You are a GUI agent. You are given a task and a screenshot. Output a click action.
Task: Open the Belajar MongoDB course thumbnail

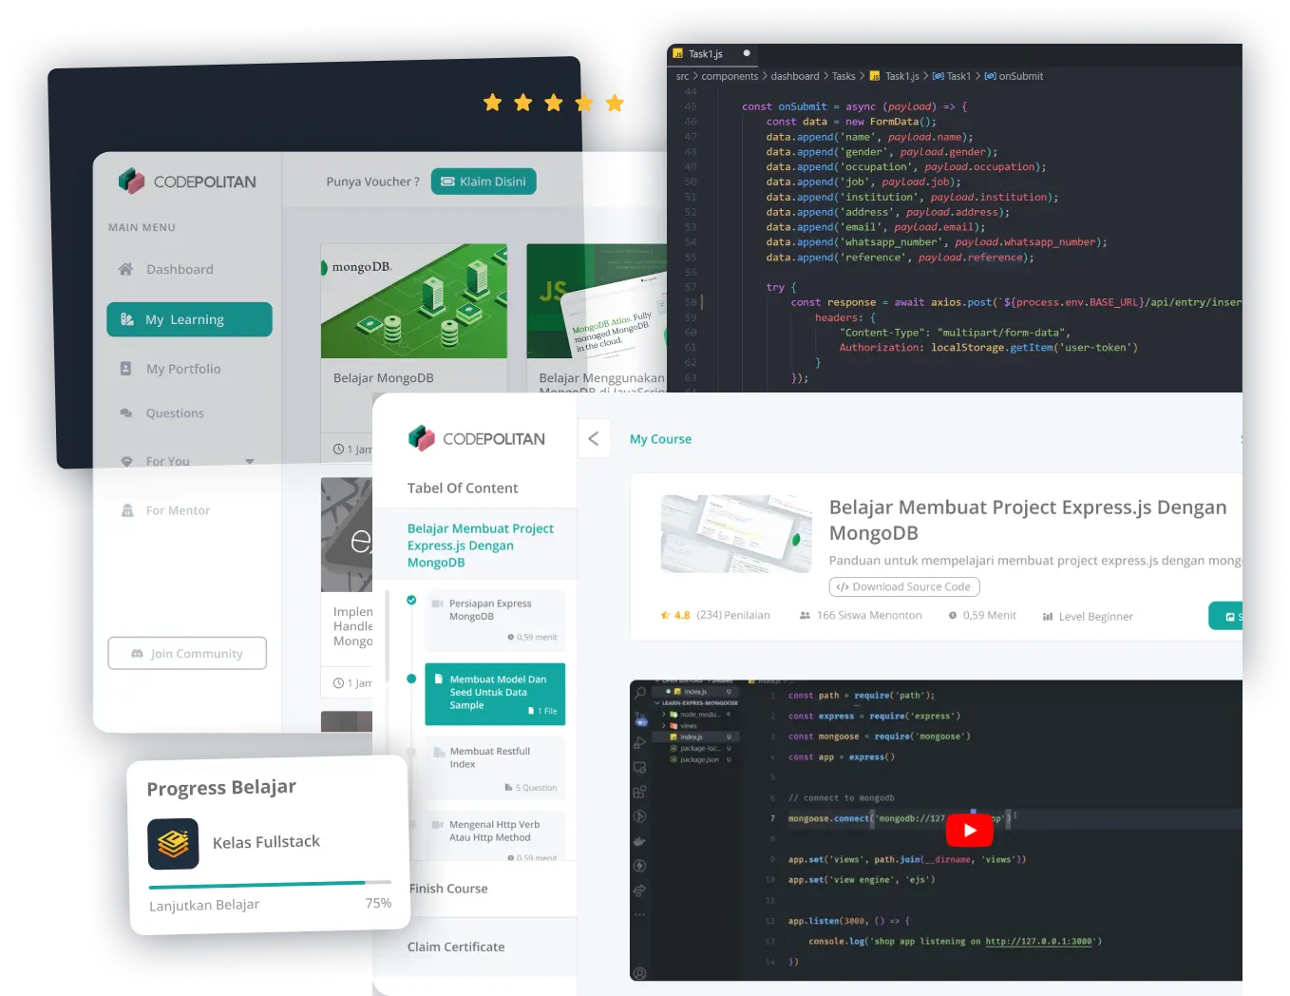pos(414,301)
